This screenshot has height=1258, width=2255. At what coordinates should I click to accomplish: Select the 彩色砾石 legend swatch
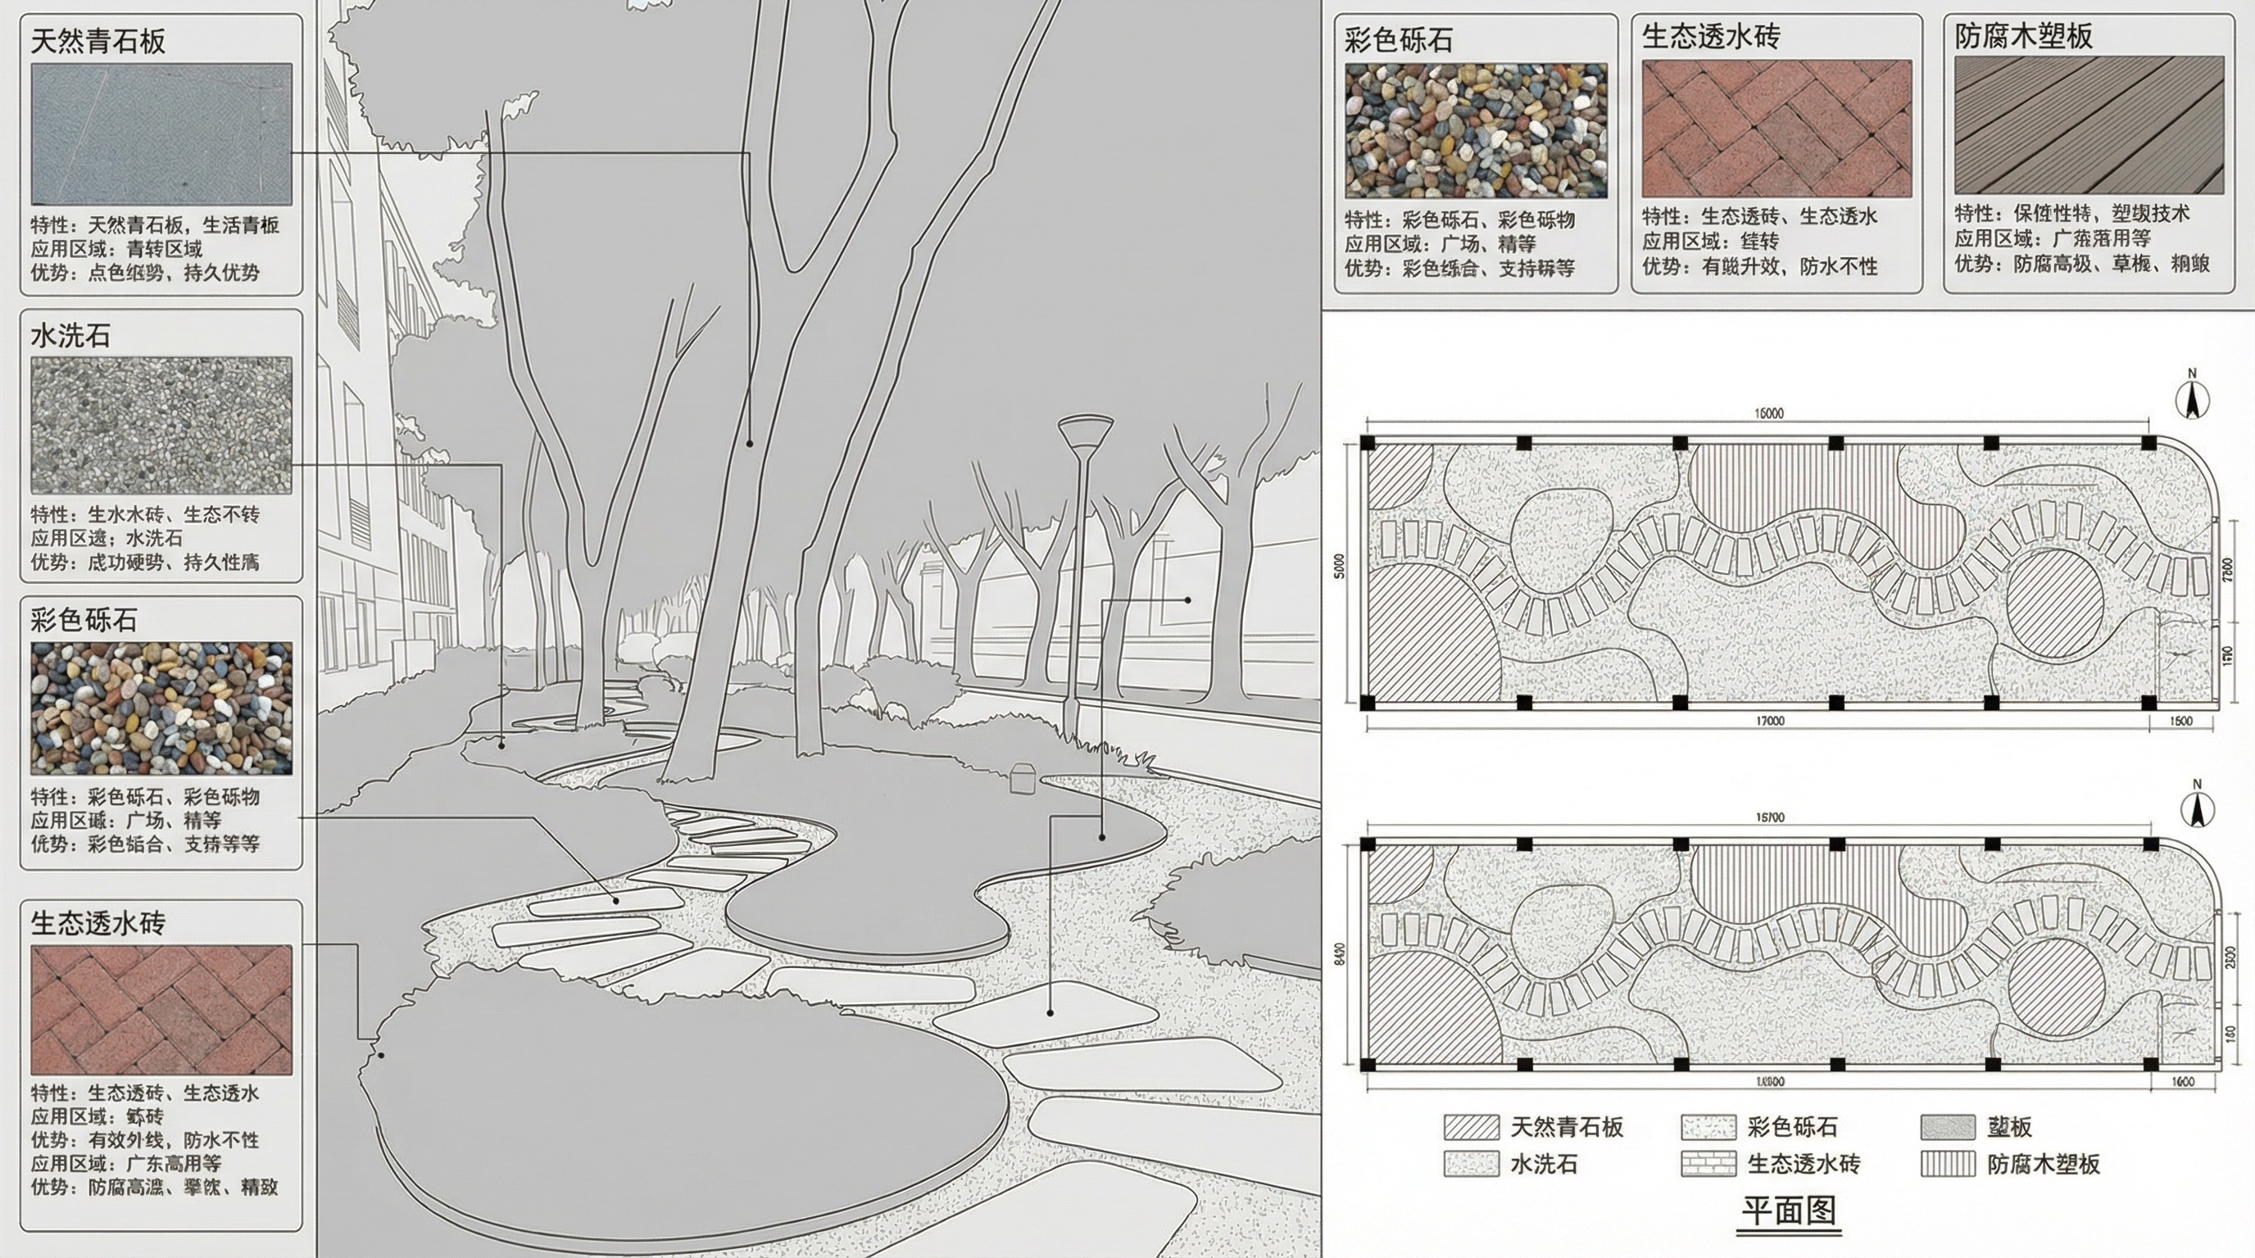coord(1708,1127)
